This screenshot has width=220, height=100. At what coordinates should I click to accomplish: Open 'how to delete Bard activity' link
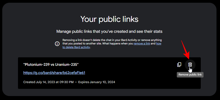(112, 45)
